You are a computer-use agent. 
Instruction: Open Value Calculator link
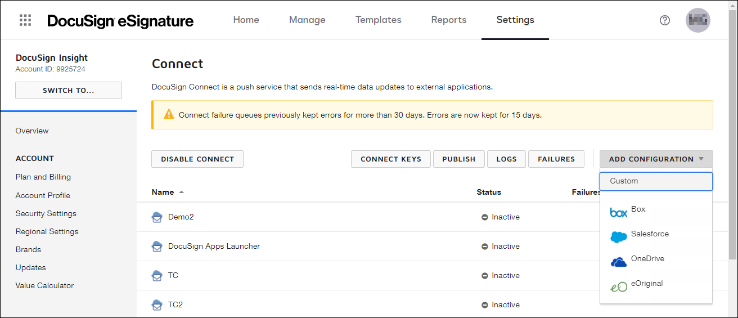click(44, 285)
